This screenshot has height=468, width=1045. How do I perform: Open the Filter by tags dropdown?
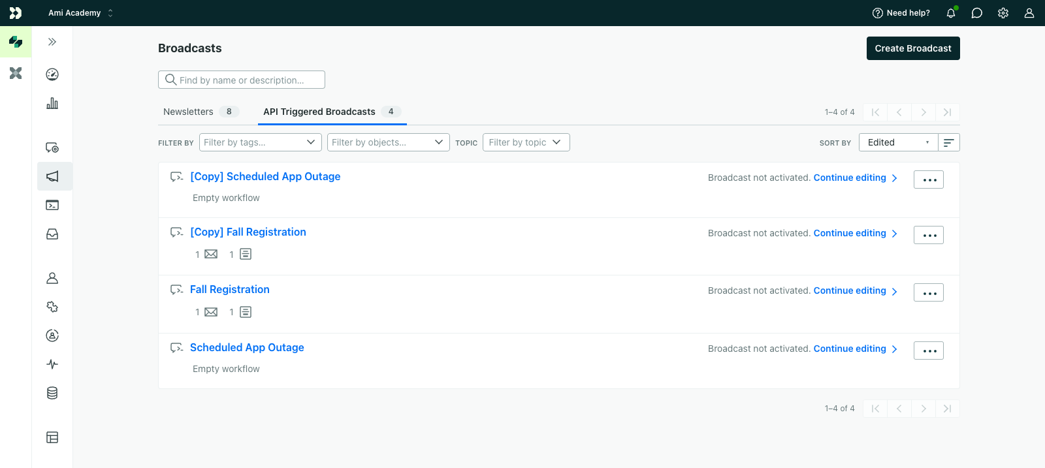coord(259,142)
